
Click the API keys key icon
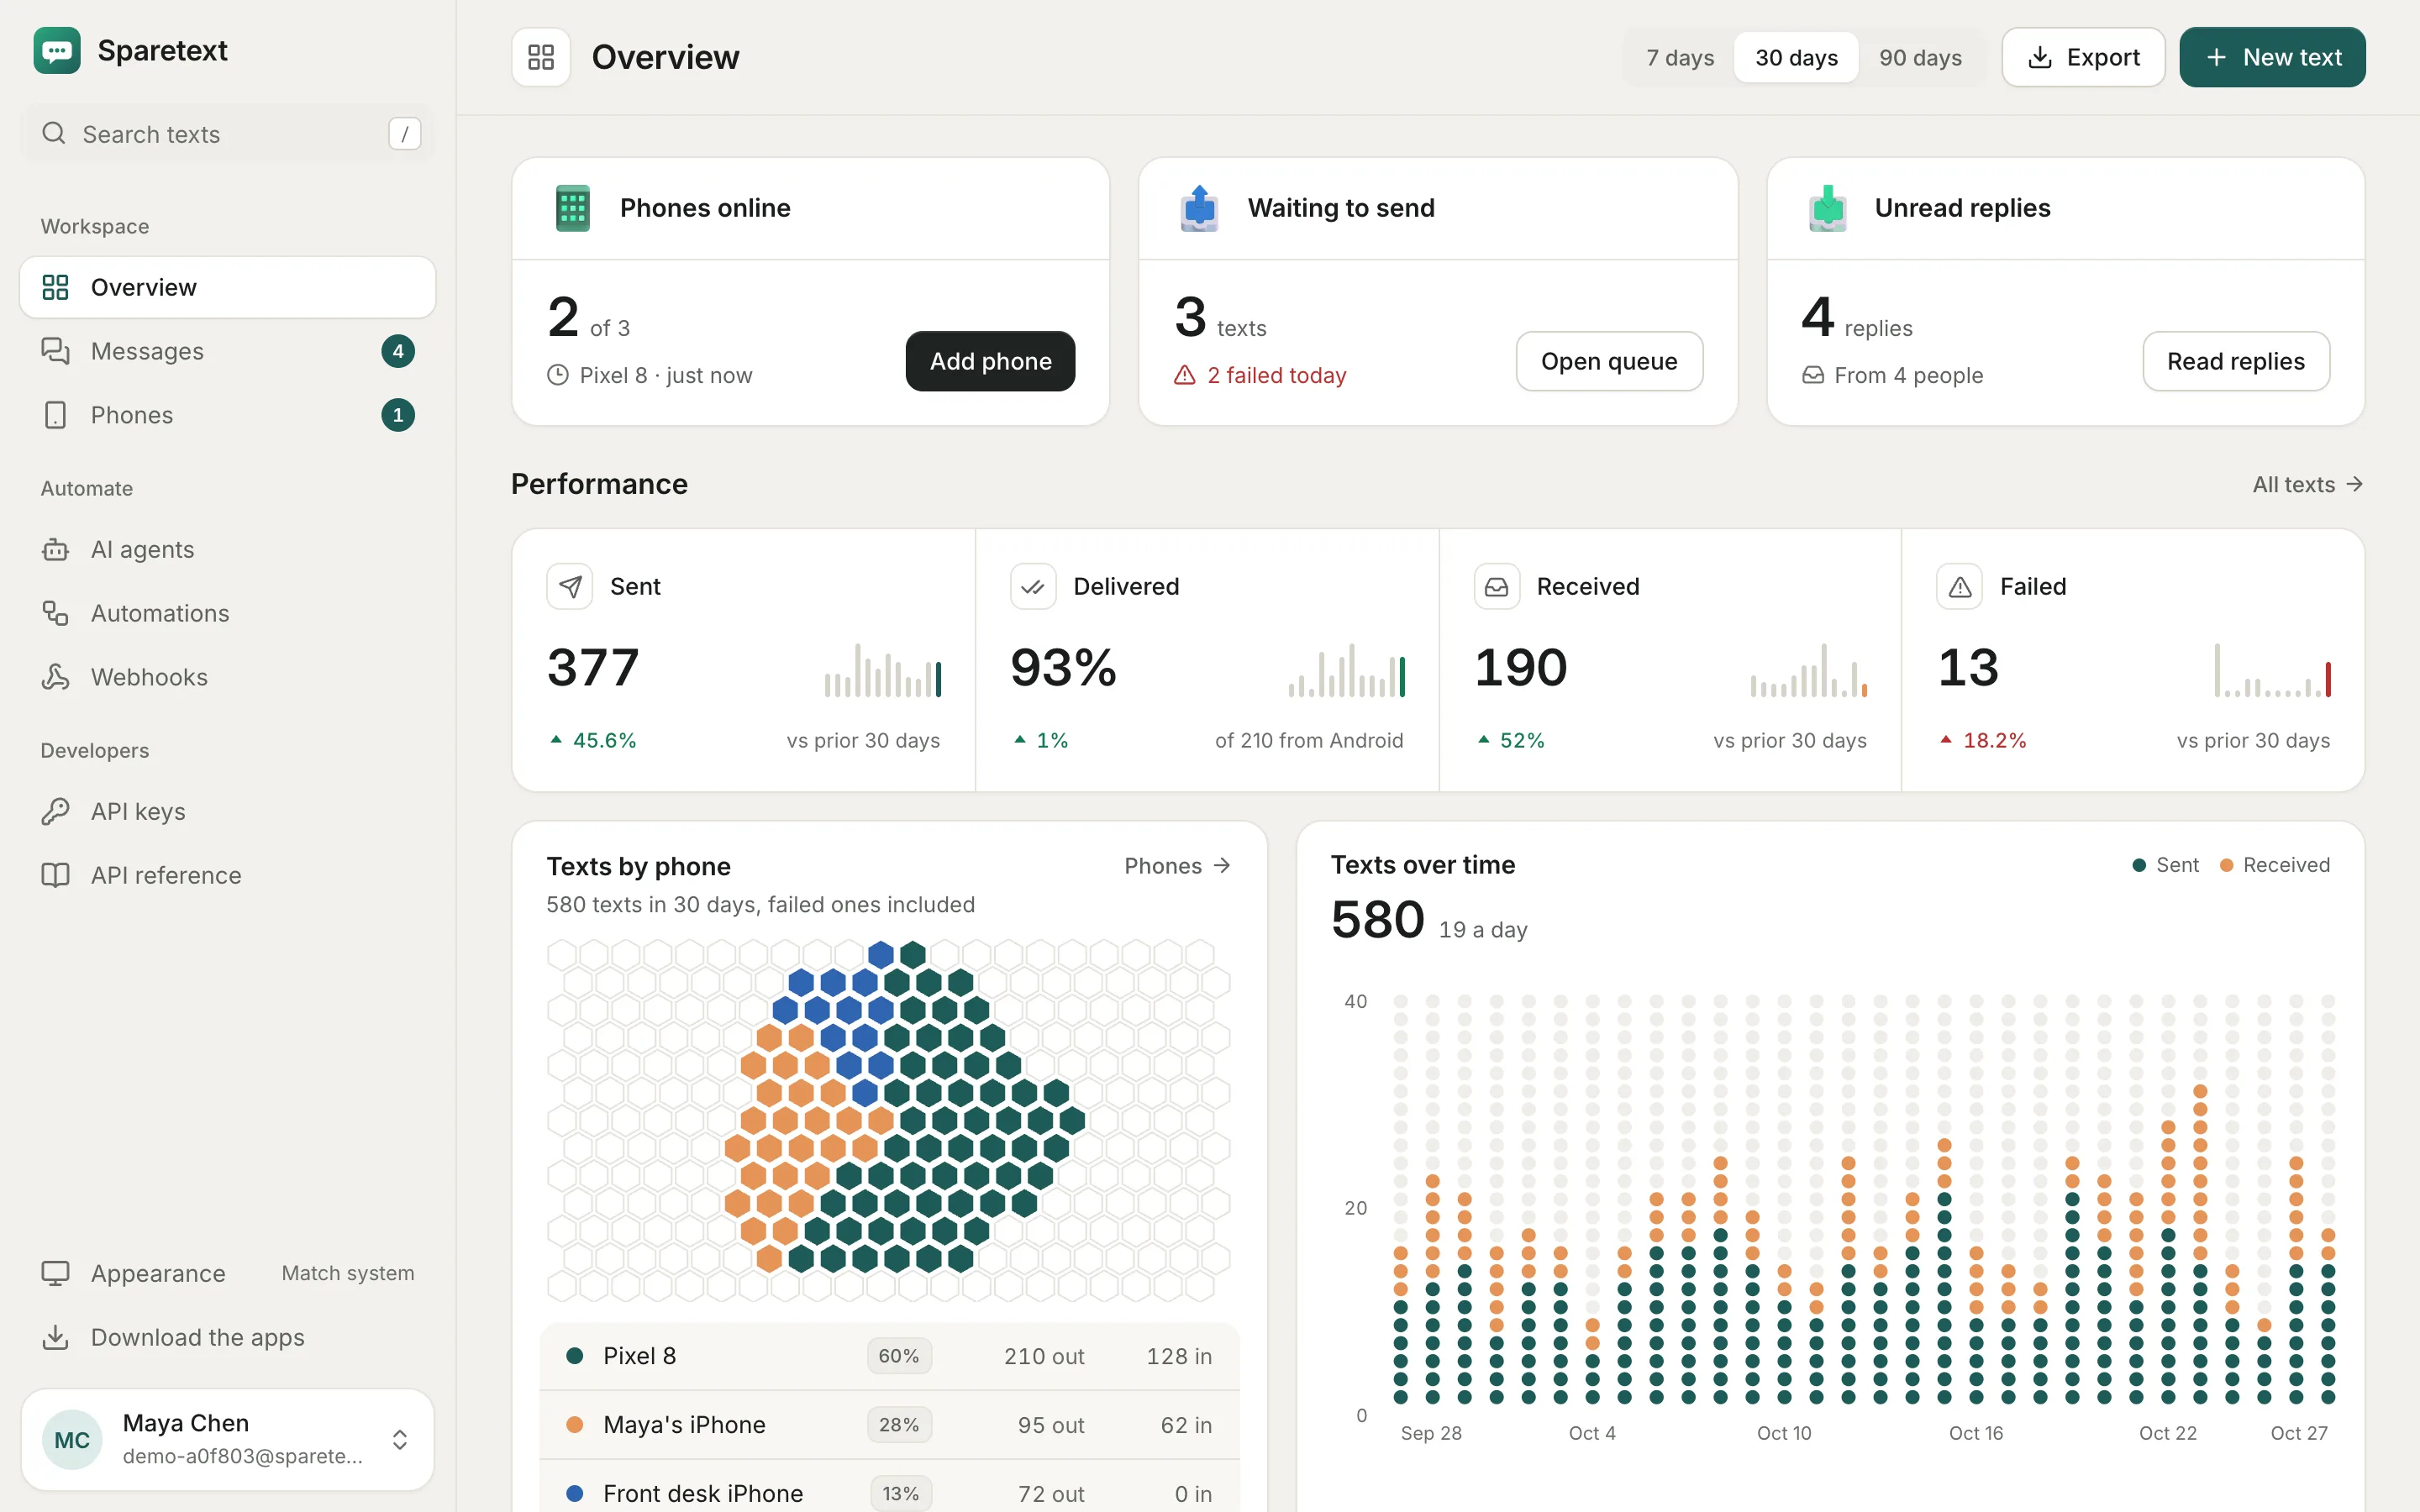55,811
